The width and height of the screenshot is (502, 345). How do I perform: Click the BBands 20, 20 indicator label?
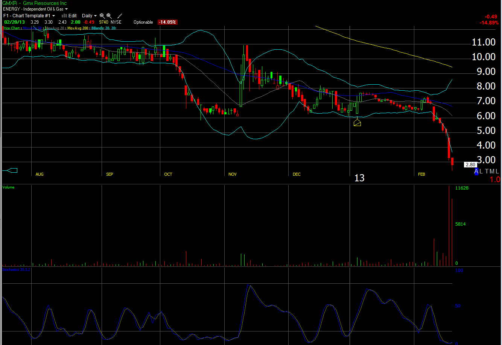click(106, 28)
